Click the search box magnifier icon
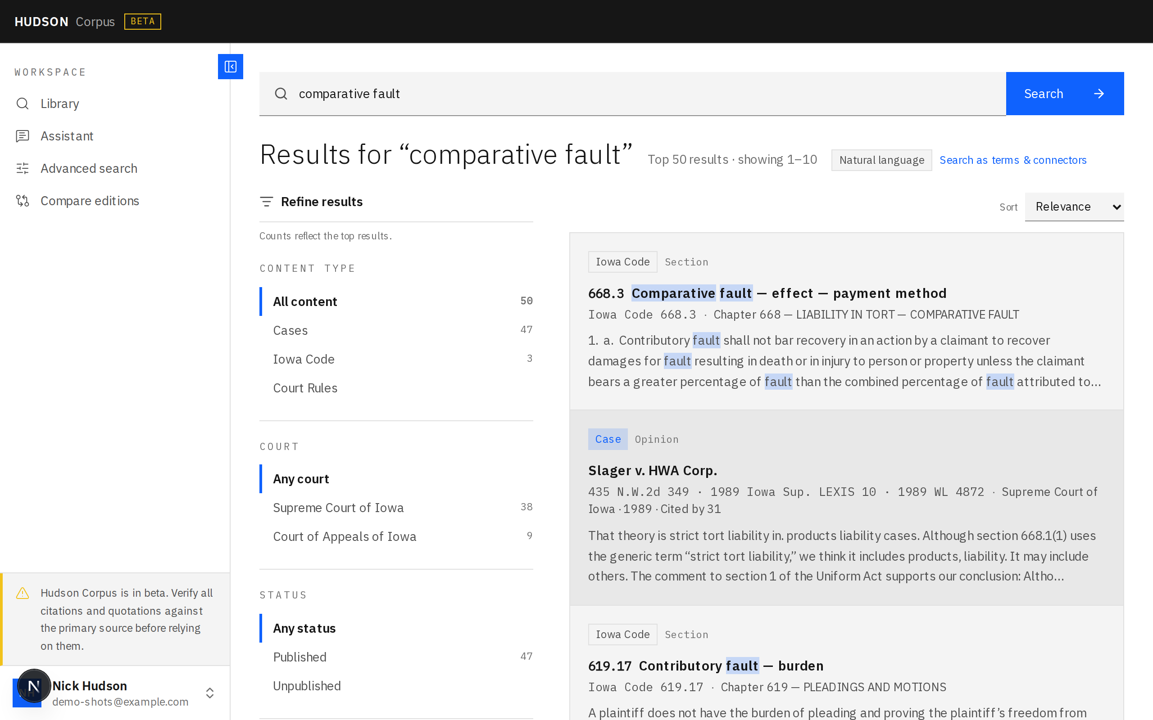Screen dimensions: 1153x720 pyautogui.click(x=281, y=93)
